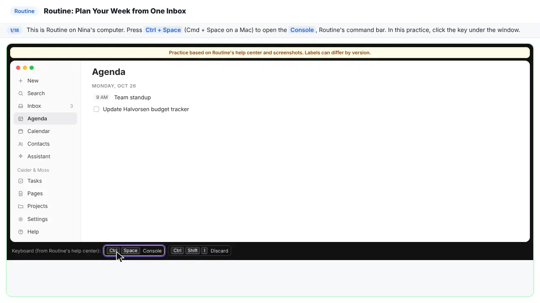This screenshot has height=303, width=540.
Task: Click the Discard shortcut label
Action: click(219, 251)
